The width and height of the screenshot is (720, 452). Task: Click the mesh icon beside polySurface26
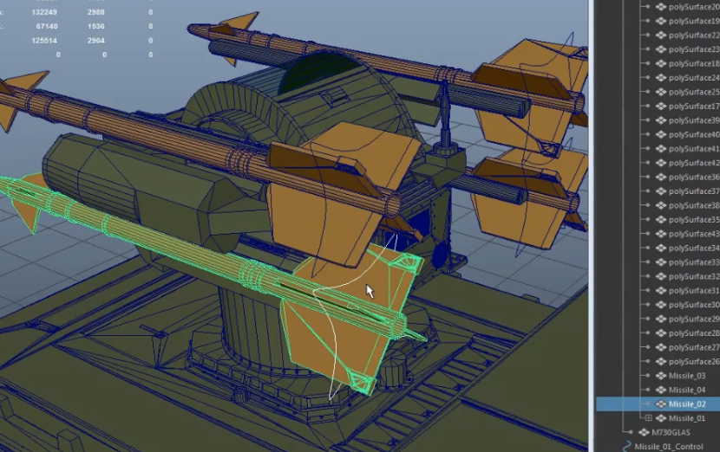661,362
